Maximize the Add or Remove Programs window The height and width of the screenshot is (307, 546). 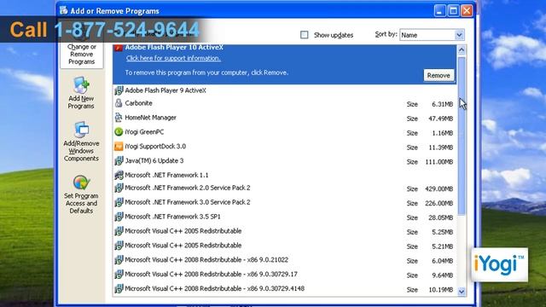[453, 10]
